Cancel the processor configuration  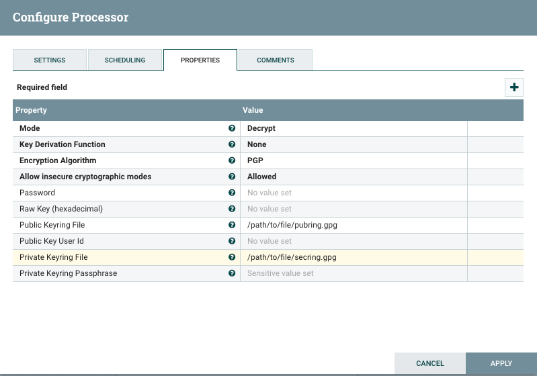(430, 363)
